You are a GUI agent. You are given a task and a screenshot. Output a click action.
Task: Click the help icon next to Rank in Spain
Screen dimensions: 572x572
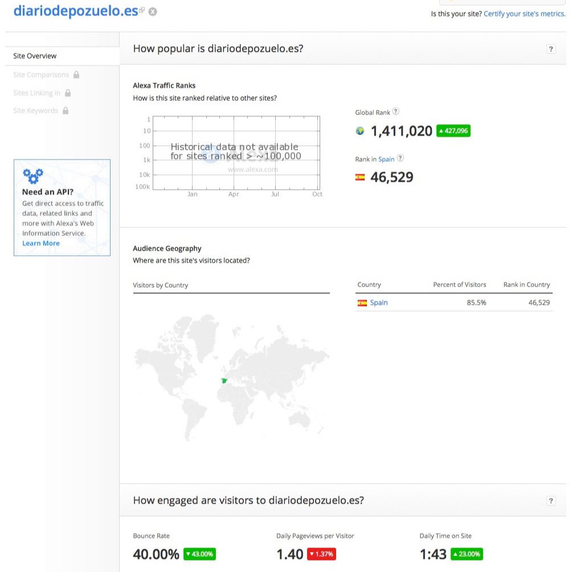pyautogui.click(x=400, y=158)
